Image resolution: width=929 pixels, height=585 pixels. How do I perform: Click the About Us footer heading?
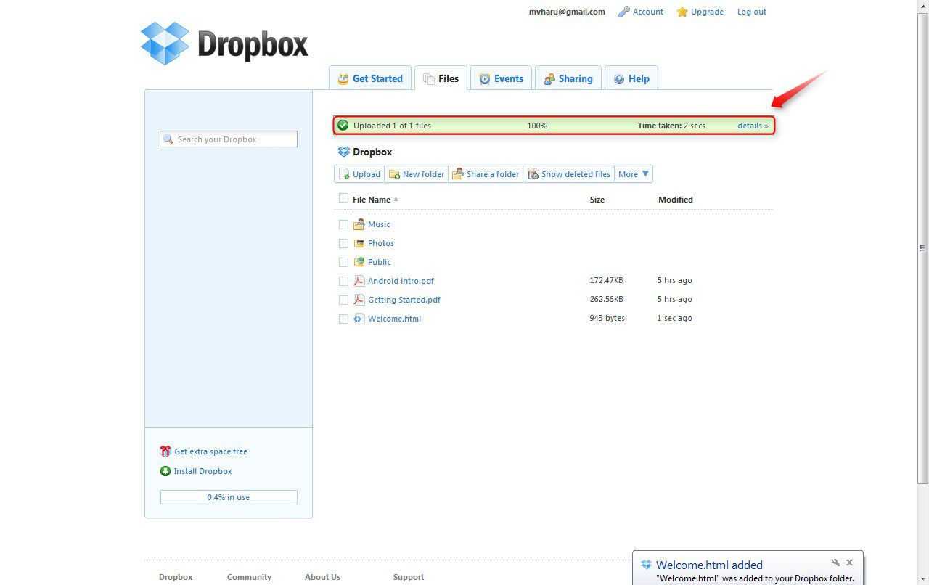click(x=322, y=577)
